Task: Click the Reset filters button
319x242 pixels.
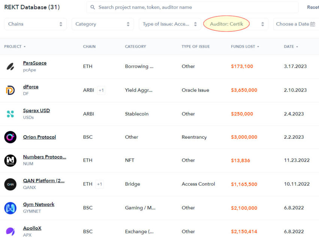Action: (x=313, y=7)
